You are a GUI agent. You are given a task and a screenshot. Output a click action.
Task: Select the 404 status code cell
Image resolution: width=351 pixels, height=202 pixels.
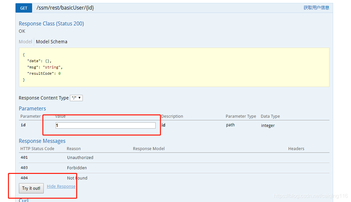[x=24, y=178]
